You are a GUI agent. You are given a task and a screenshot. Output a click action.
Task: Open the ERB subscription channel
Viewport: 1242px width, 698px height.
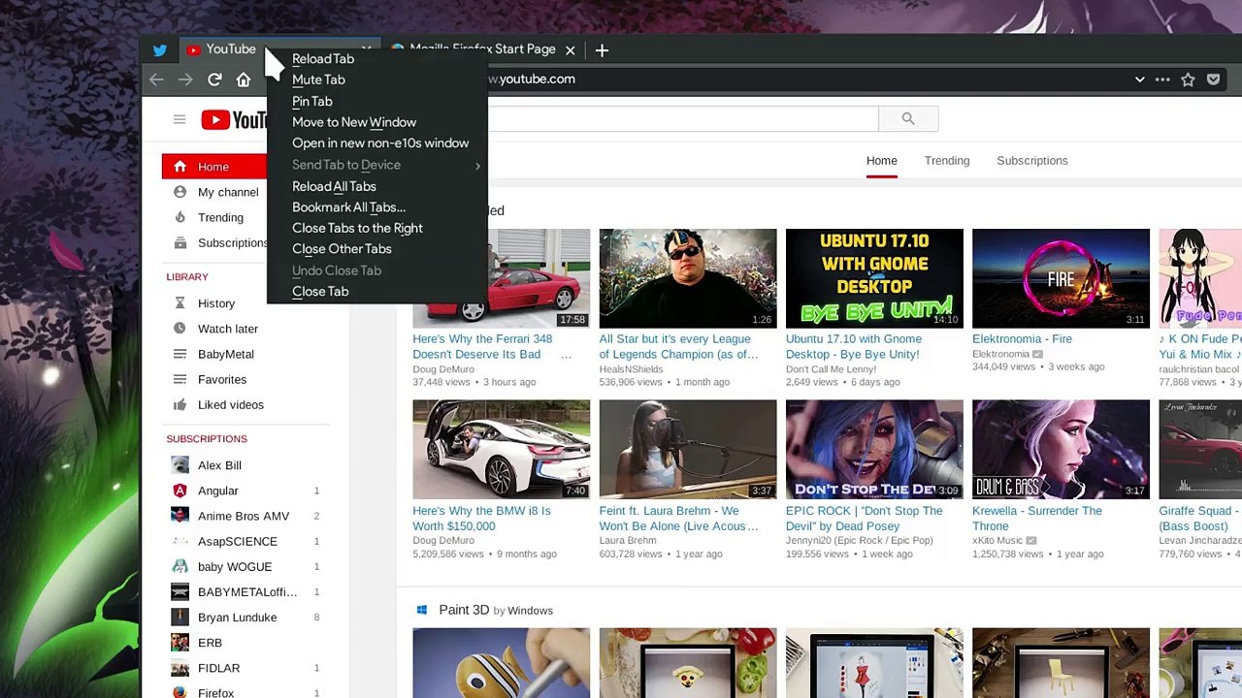coord(210,643)
